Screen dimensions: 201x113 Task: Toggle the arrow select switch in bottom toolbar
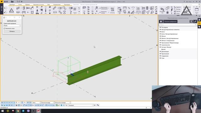[2, 105]
